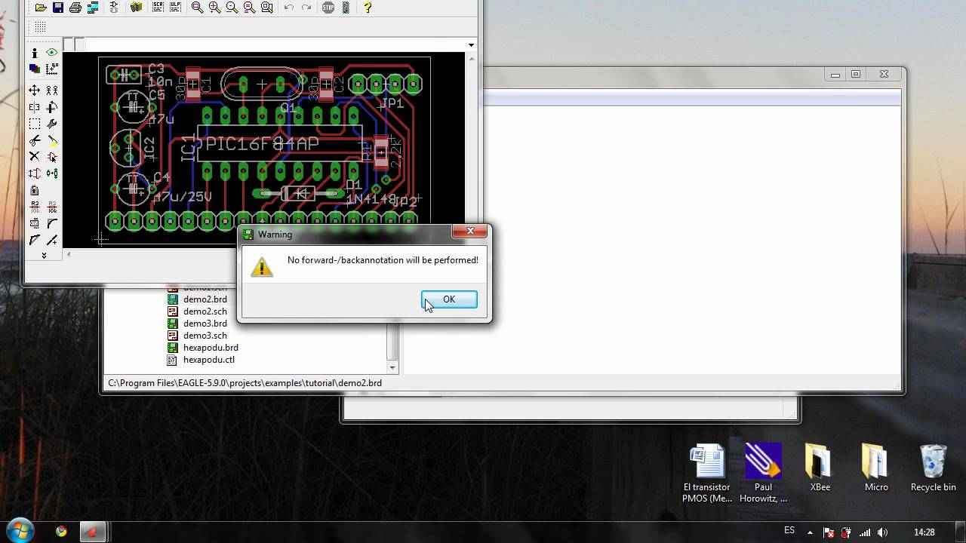
Task: Close the Warning dialog with the X
Action: tap(470, 231)
